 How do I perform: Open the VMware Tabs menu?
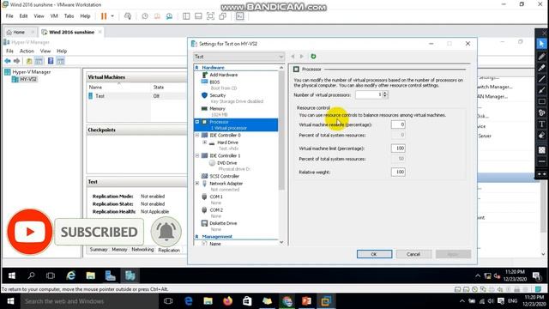[x=69, y=16]
